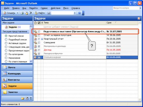Click icon of Квартальный отчет task
Viewport: 143px width, 107px height.
35,39
